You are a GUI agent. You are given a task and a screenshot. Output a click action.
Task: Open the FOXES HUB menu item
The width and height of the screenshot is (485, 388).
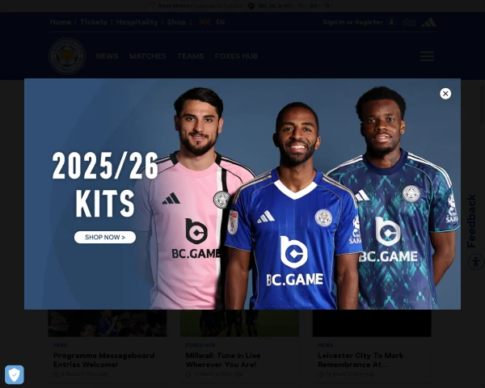[236, 56]
